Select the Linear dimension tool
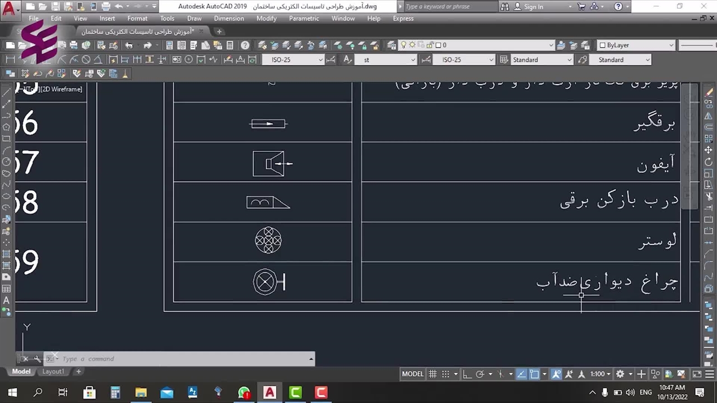The height and width of the screenshot is (403, 717). 10,60
